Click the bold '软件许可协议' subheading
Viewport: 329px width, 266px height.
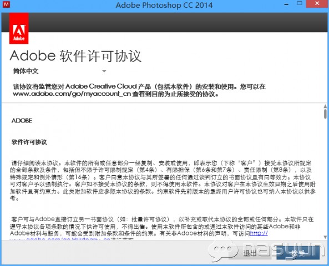(x=29, y=142)
